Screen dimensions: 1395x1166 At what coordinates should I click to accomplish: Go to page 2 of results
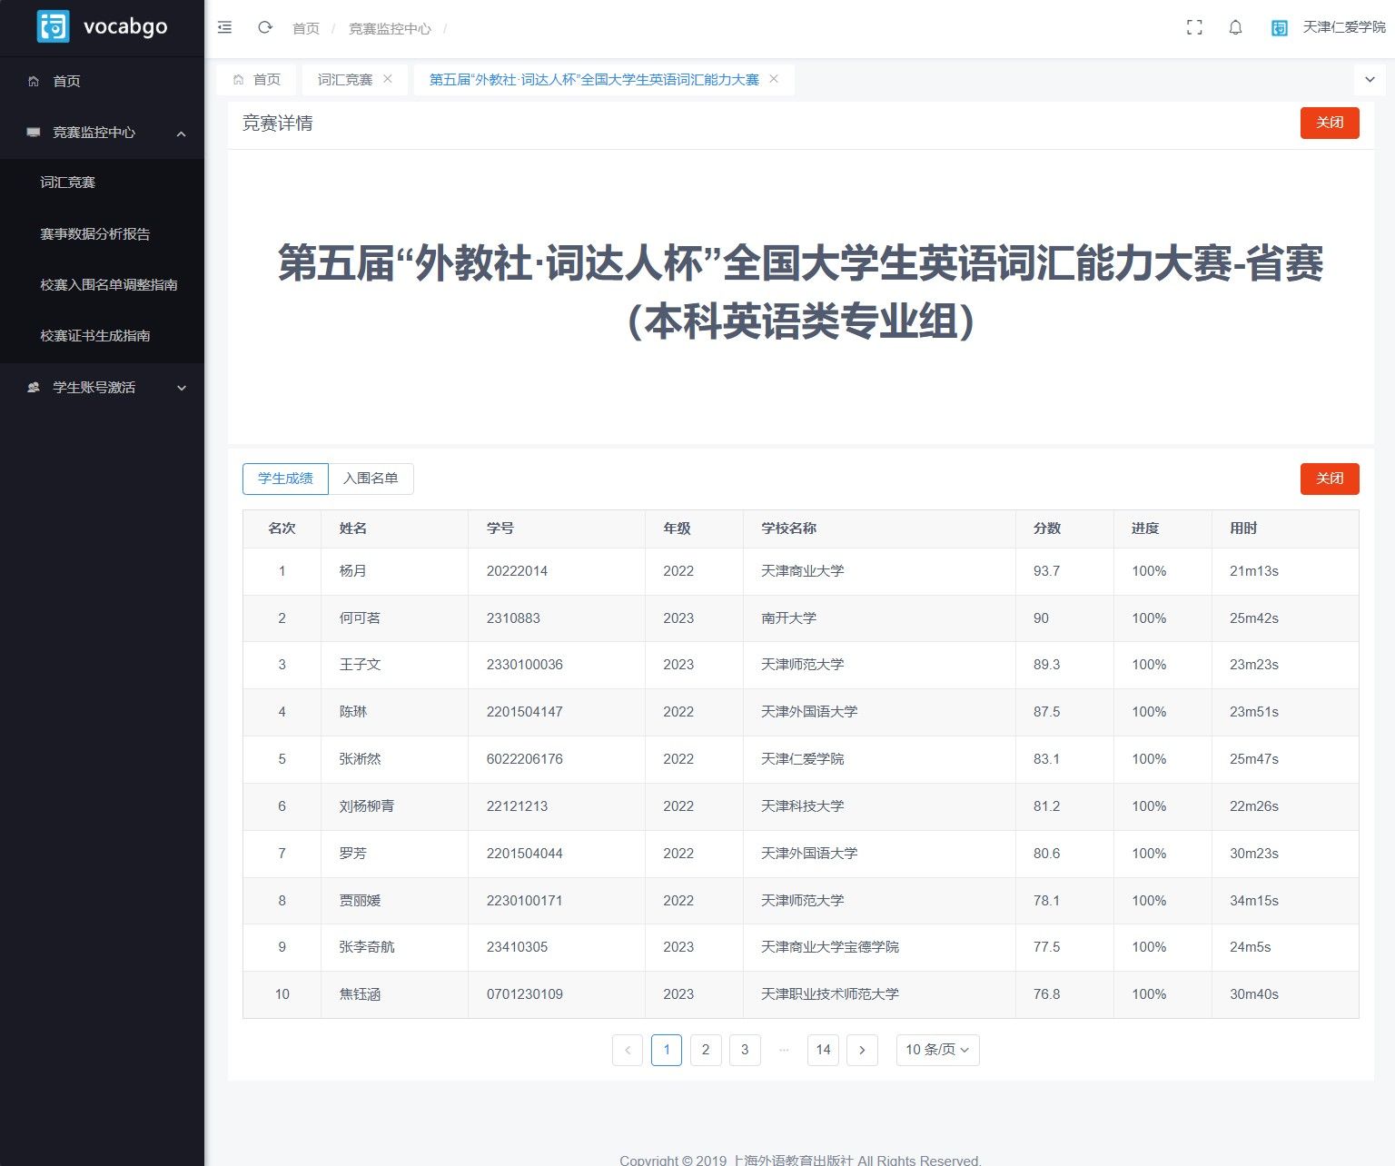click(x=706, y=1050)
